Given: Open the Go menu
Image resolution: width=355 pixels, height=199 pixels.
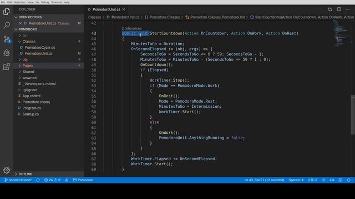Looking at the screenshot, I should 37,2.
